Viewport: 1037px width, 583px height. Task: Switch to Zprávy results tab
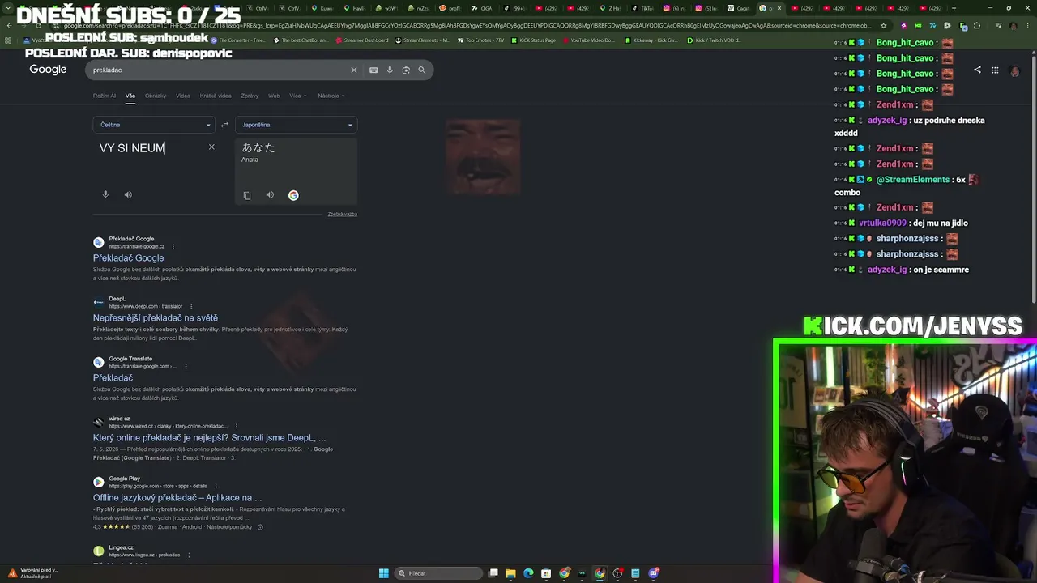(250, 96)
